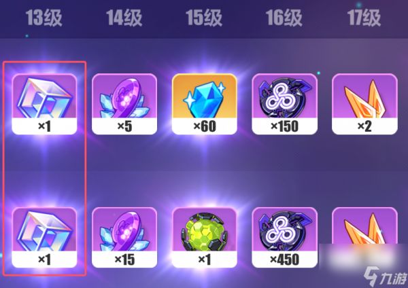Open the 九游 watermark logo

coord(386,277)
